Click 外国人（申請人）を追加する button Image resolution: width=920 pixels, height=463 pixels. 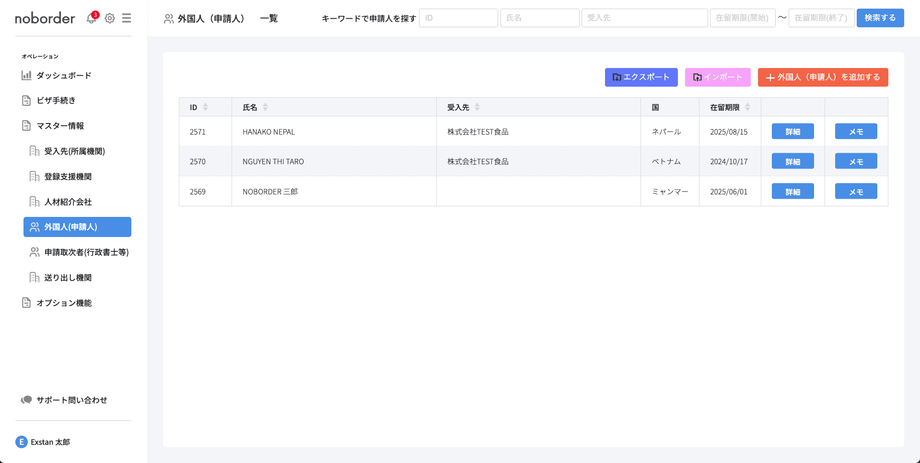click(823, 77)
